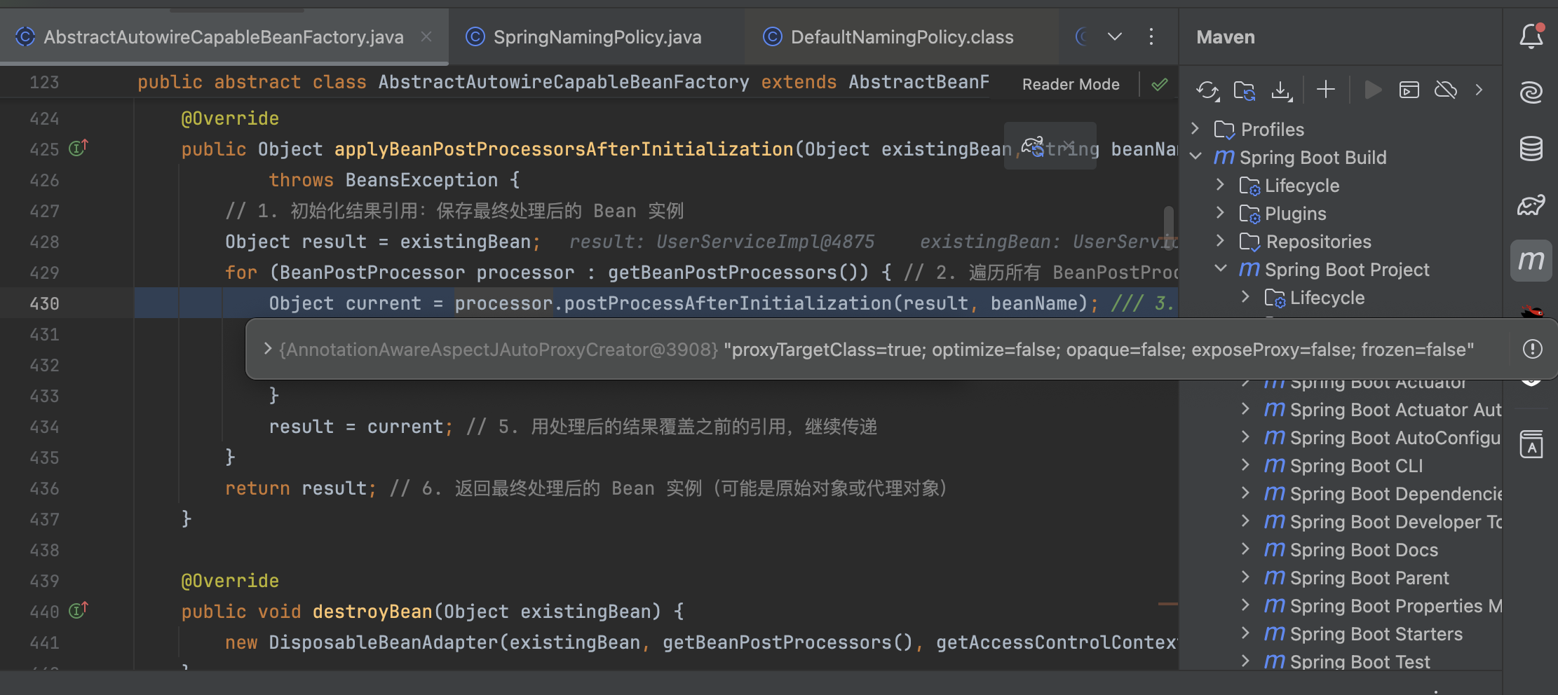Show more Maven toolbar actions chevron
The height and width of the screenshot is (695, 1558).
[x=1479, y=90]
